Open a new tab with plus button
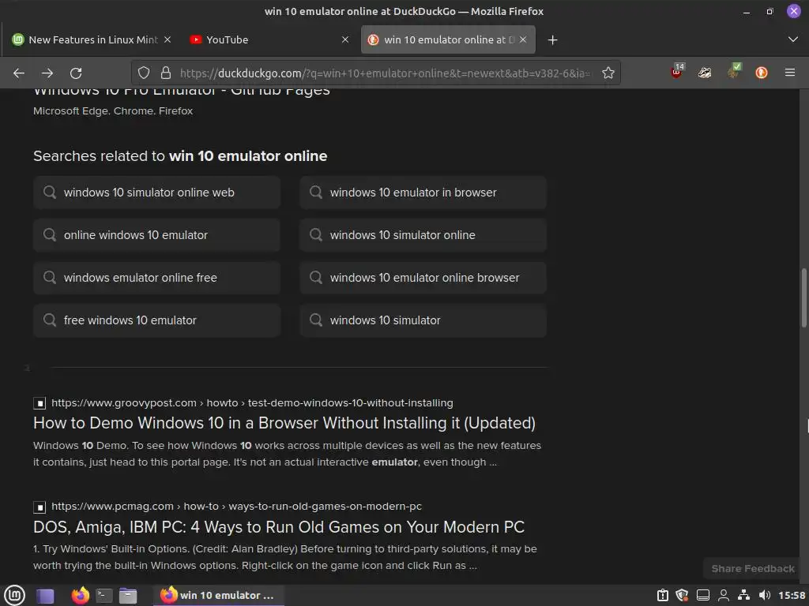 coord(552,39)
